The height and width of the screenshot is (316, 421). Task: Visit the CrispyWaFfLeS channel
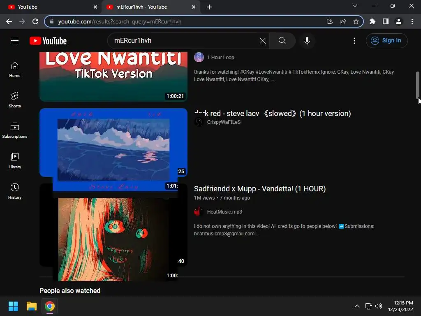coord(224,122)
